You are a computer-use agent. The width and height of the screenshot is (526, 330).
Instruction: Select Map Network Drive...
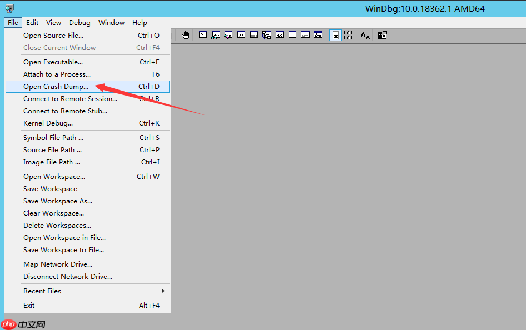coord(87,264)
